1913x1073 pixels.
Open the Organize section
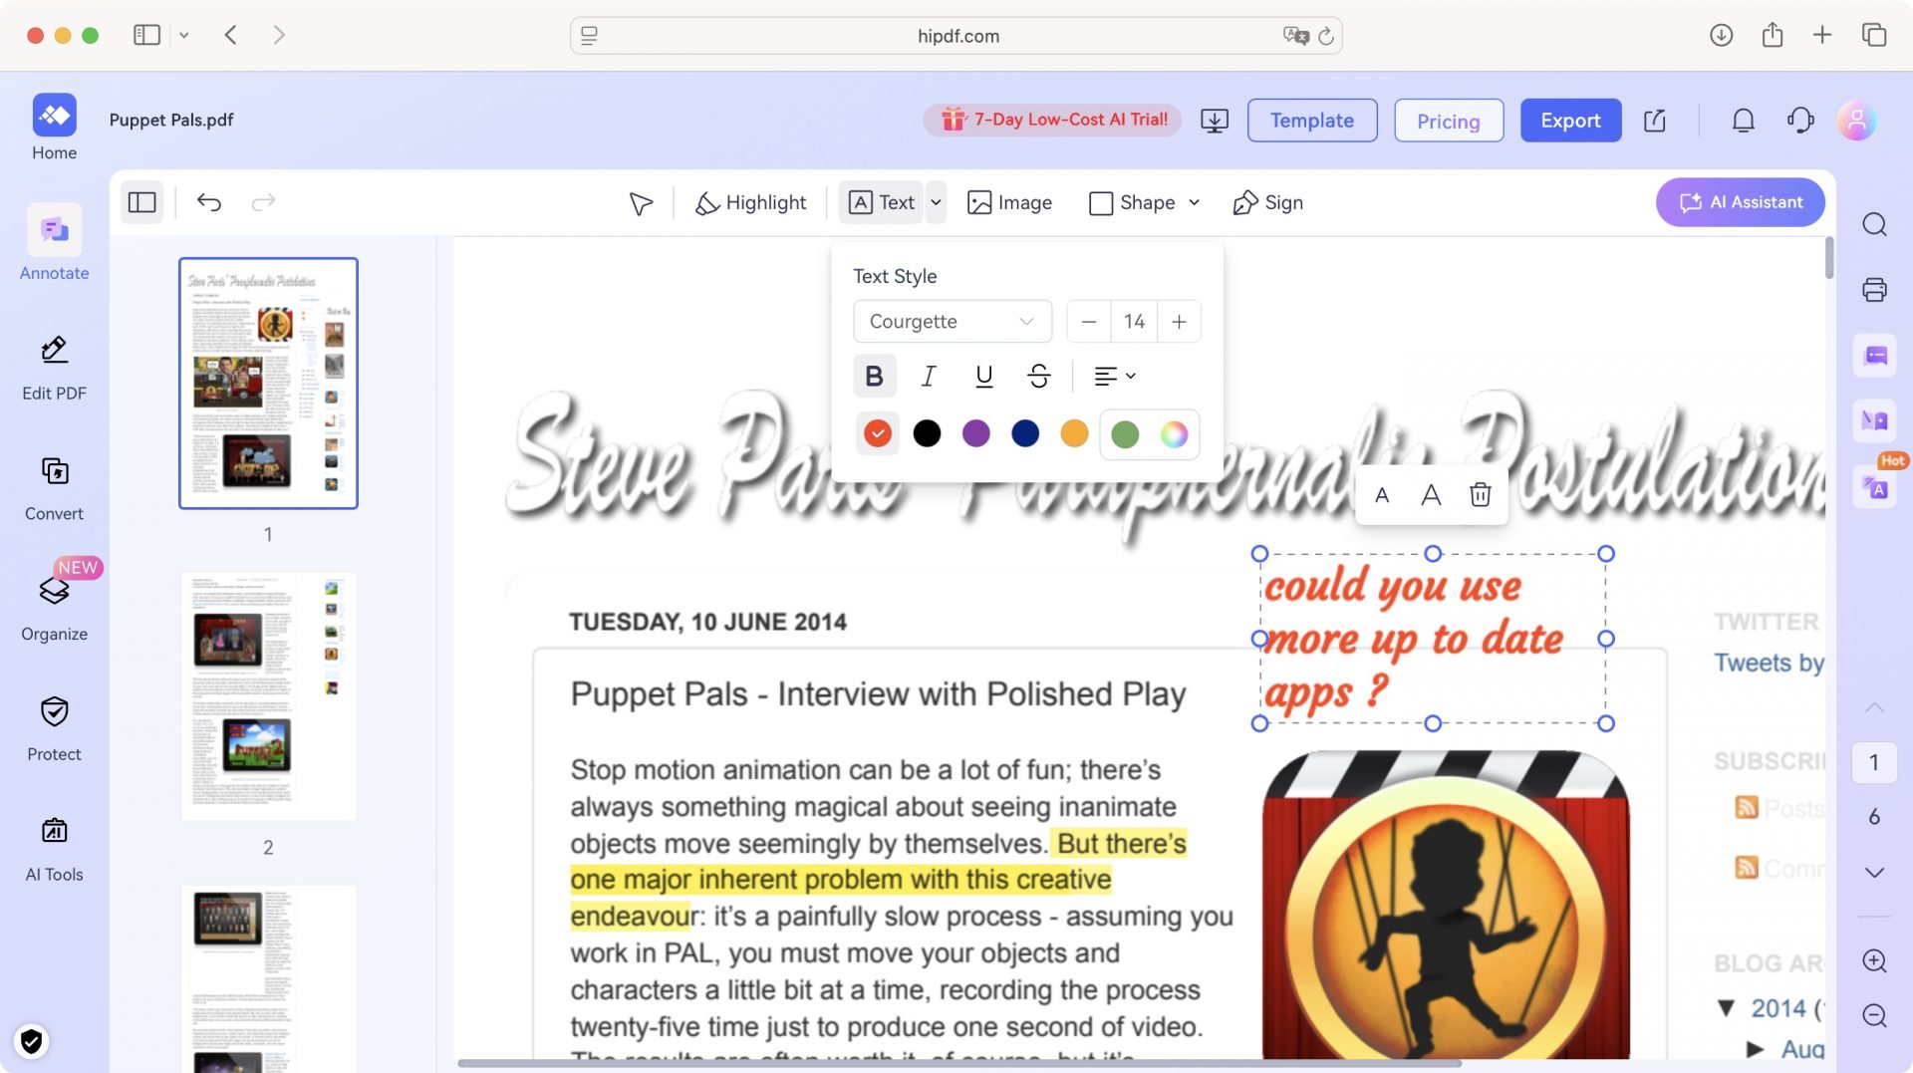54,606
